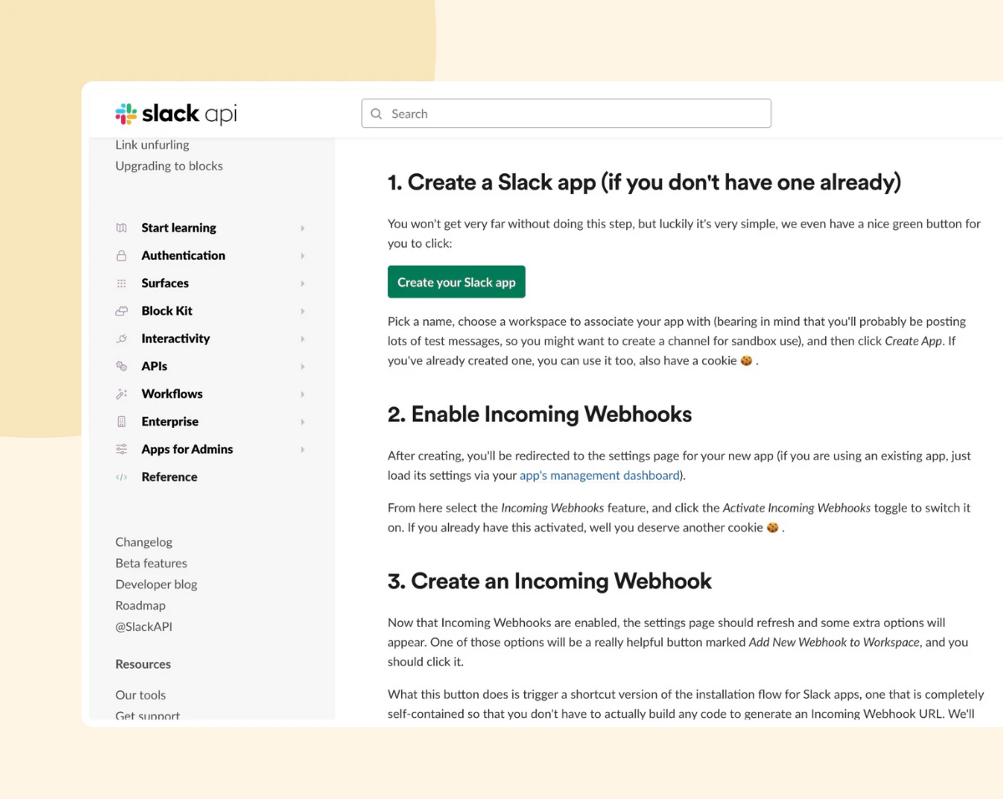Visit the Developer blog link
1003x799 pixels.
coord(156,583)
